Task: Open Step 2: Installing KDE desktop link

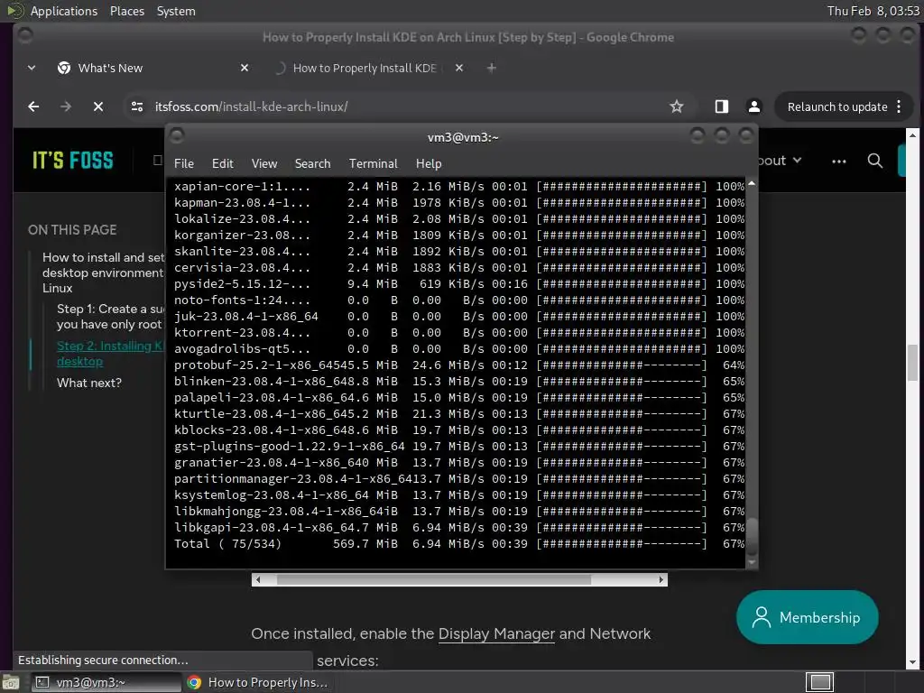Action: (110, 354)
